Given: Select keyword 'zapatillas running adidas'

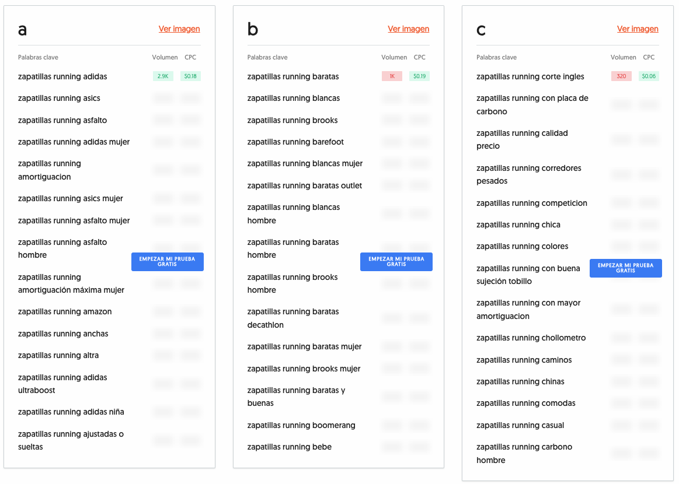Looking at the screenshot, I should click(62, 76).
